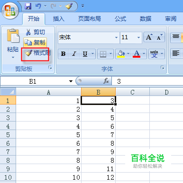Open the 剪贴板 dialog launcher
This screenshot has width=183, height=183.
[x=50, y=68]
